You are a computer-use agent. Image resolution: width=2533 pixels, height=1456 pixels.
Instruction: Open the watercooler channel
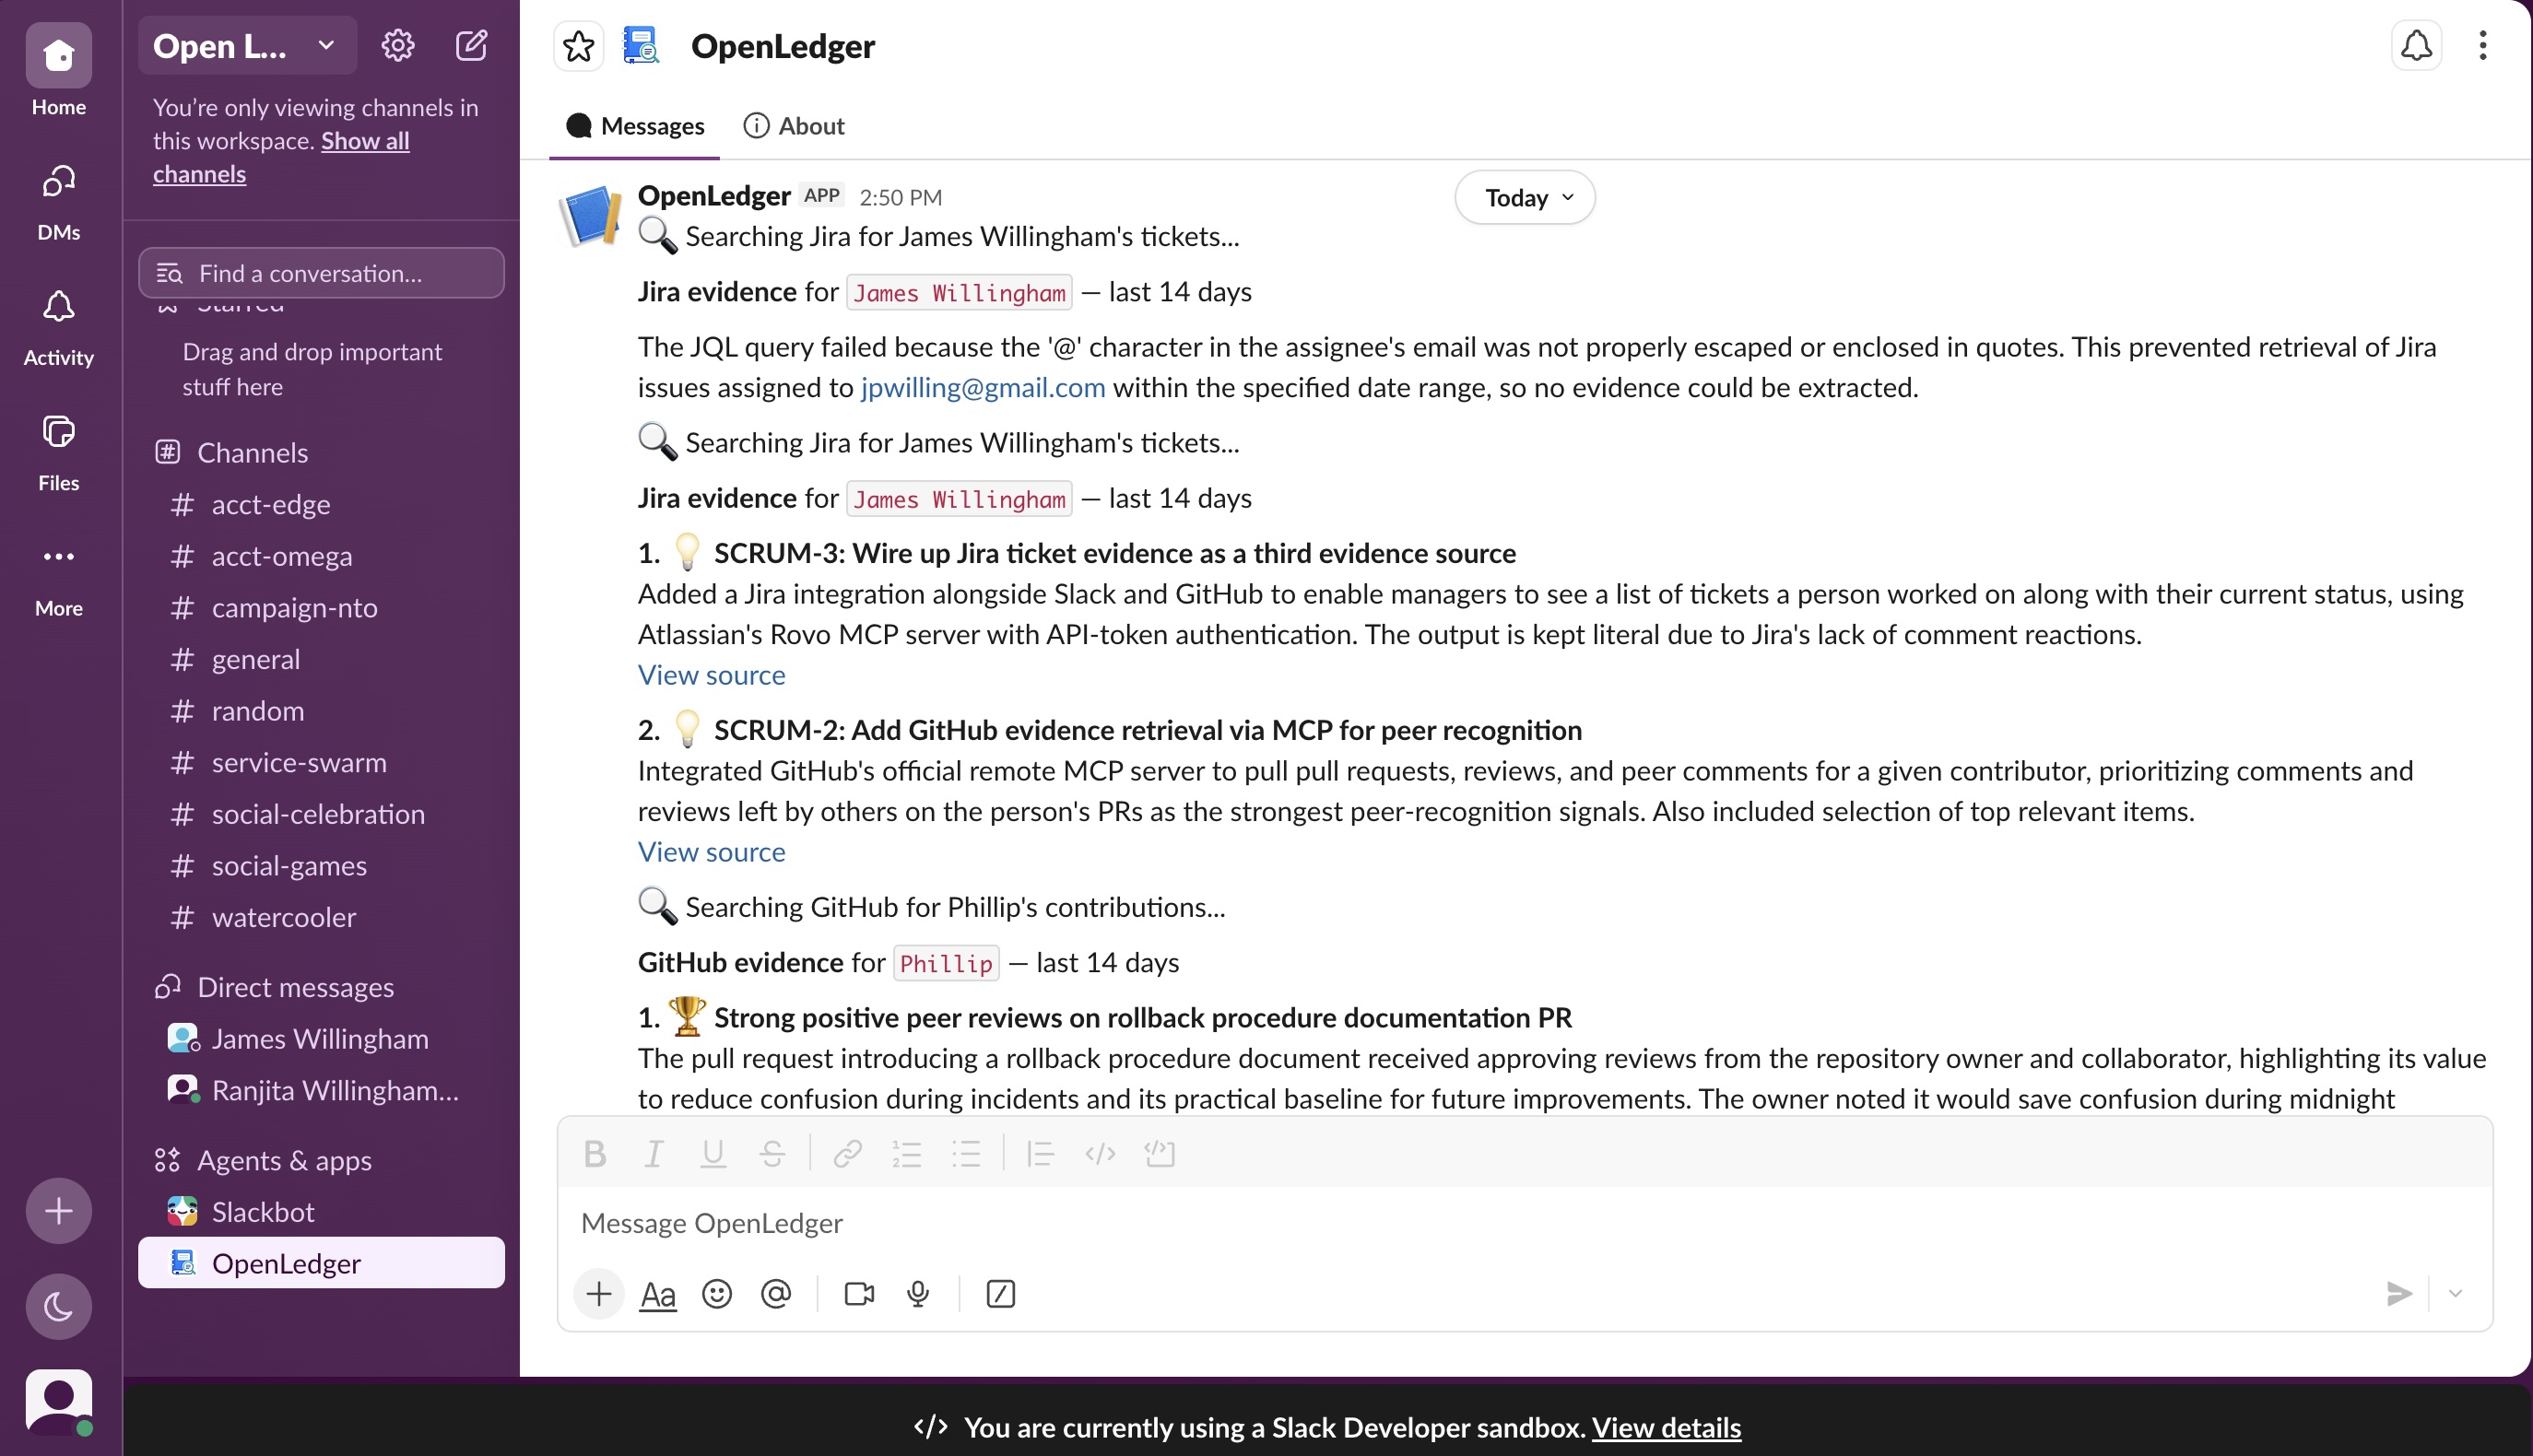point(321,917)
